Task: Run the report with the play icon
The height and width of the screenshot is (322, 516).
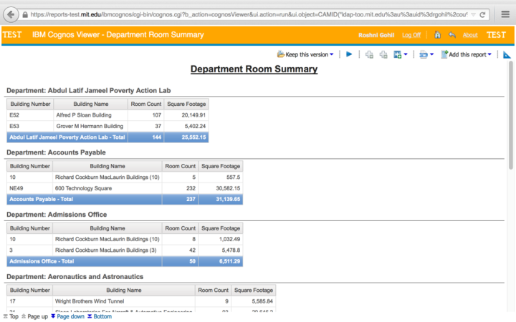Action: pos(349,54)
